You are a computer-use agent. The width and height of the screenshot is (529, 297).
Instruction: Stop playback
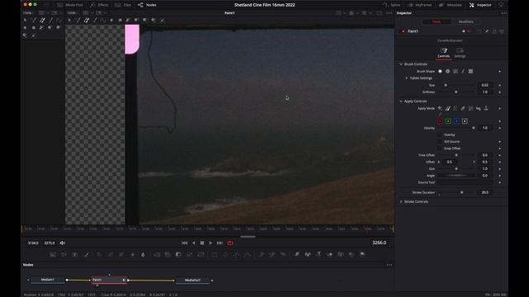coord(202,243)
